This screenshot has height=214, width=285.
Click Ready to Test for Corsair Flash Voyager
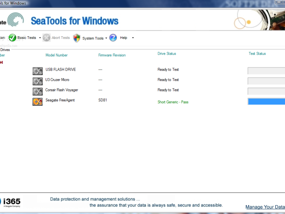coord(168,90)
